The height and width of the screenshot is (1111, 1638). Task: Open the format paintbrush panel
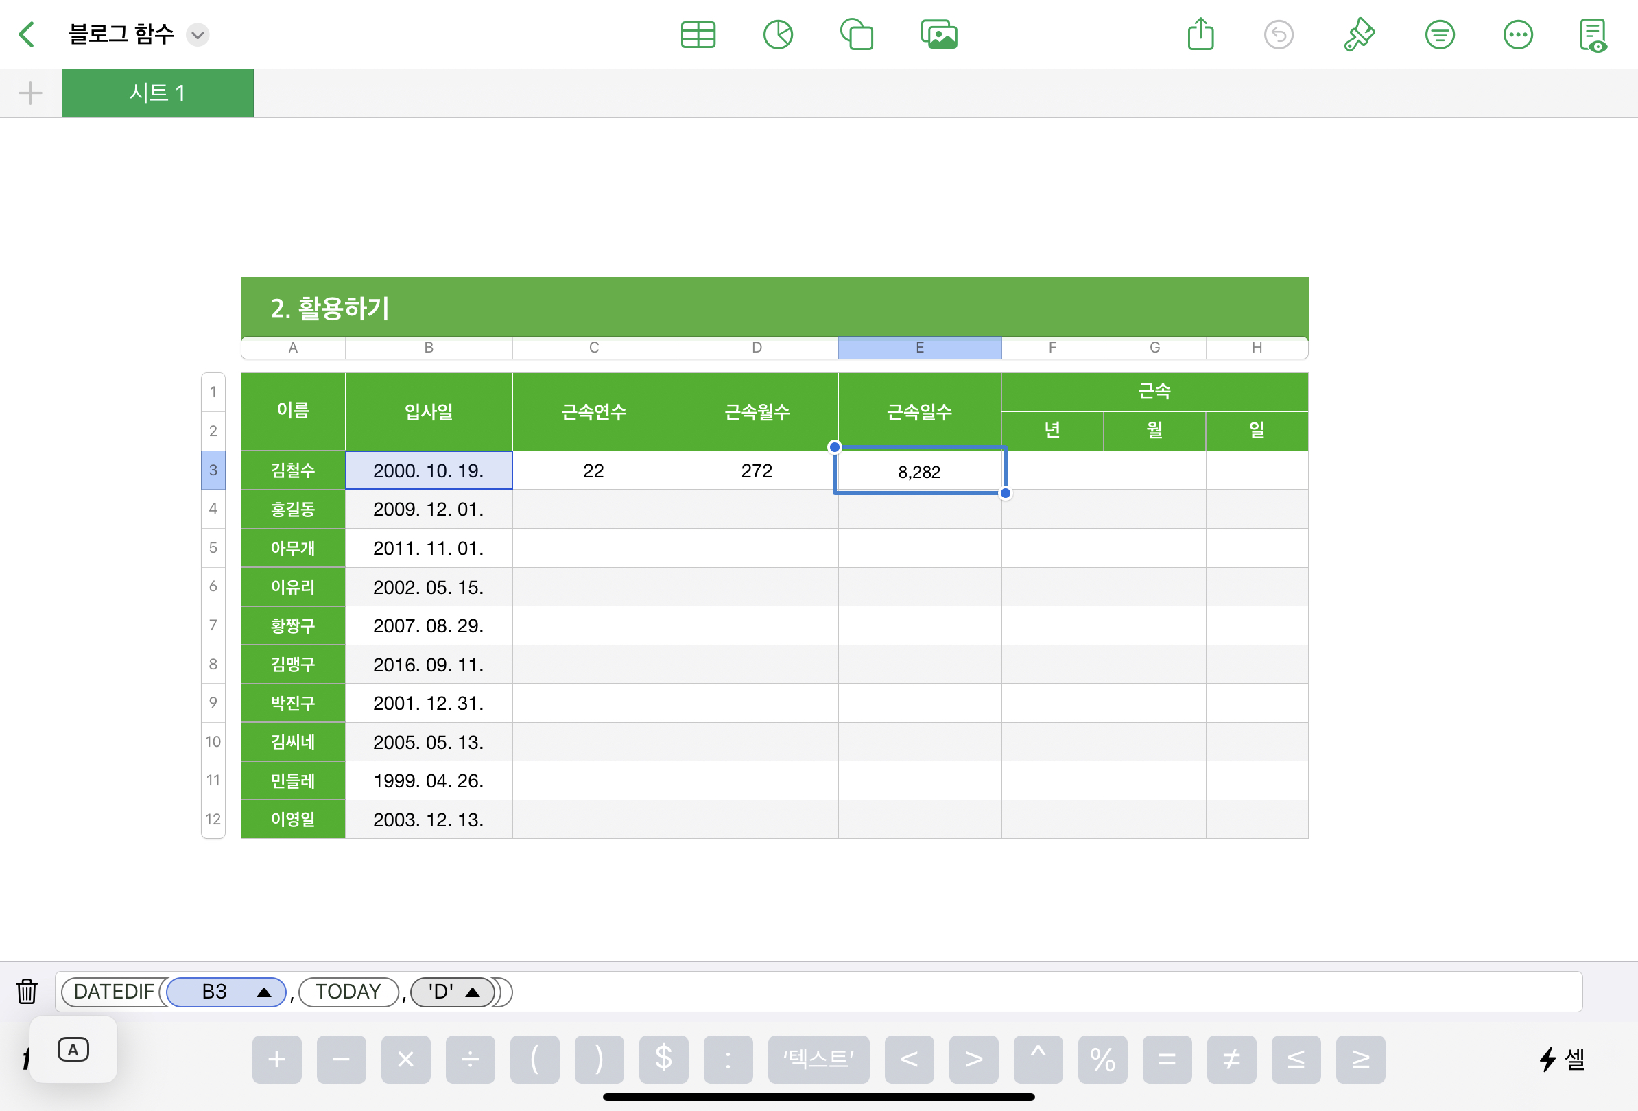[x=1358, y=34]
